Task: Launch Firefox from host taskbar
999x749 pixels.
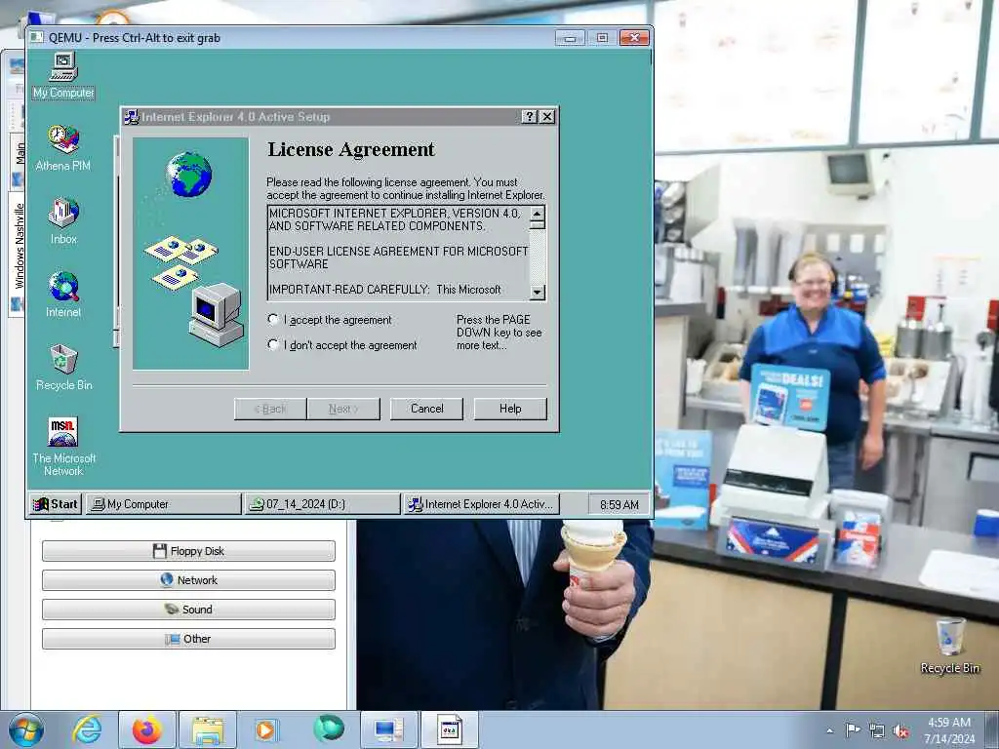Action: [147, 729]
